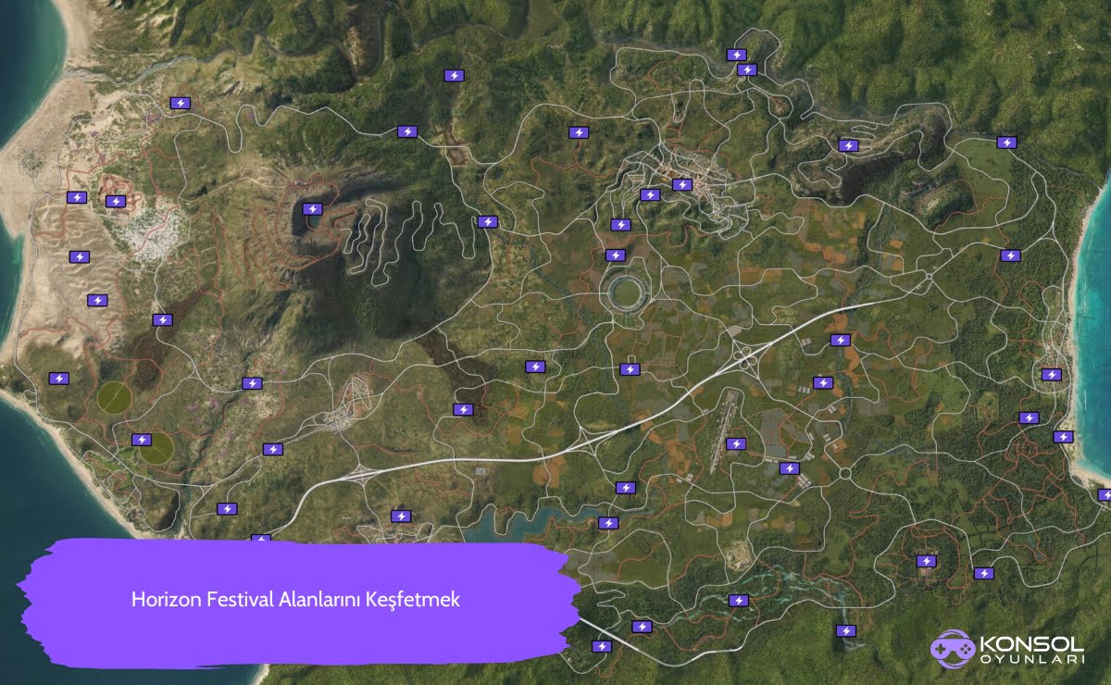Click the topmost lightning marker on the map
1111x685 pixels.
[737, 56]
